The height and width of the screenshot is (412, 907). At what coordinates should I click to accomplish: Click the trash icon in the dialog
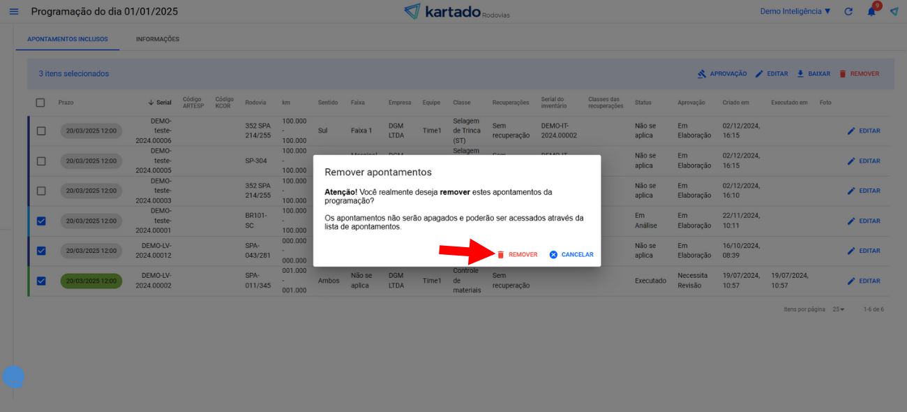coord(500,255)
